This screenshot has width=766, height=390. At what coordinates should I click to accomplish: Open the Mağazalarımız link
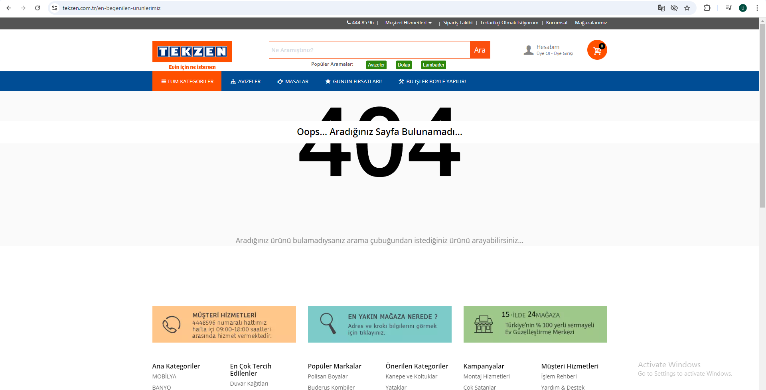click(x=591, y=23)
